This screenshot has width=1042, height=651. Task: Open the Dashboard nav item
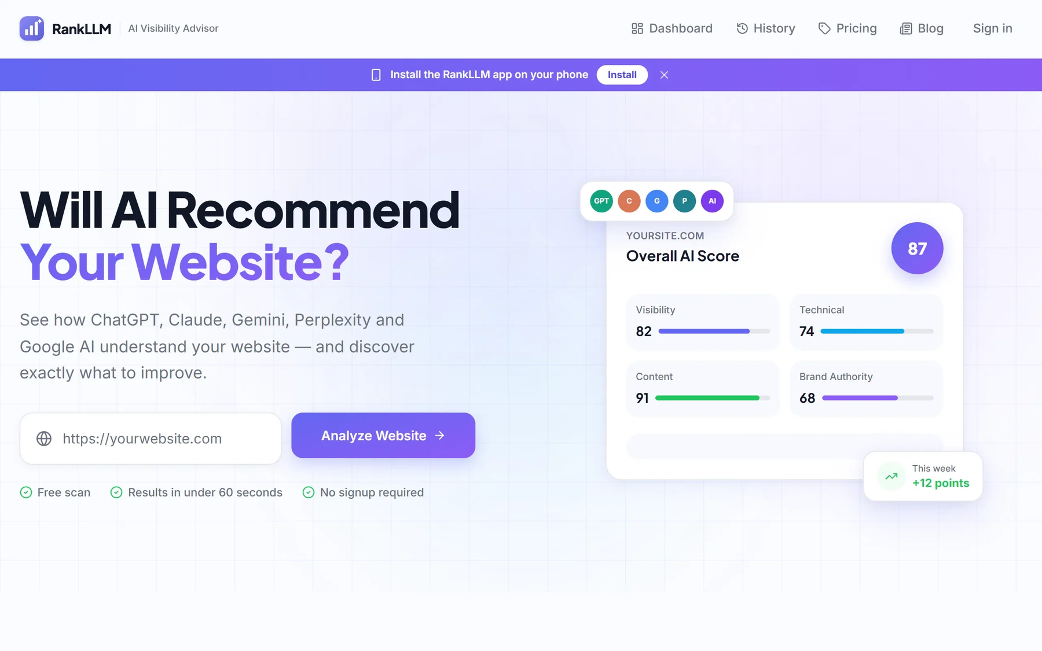(672, 28)
